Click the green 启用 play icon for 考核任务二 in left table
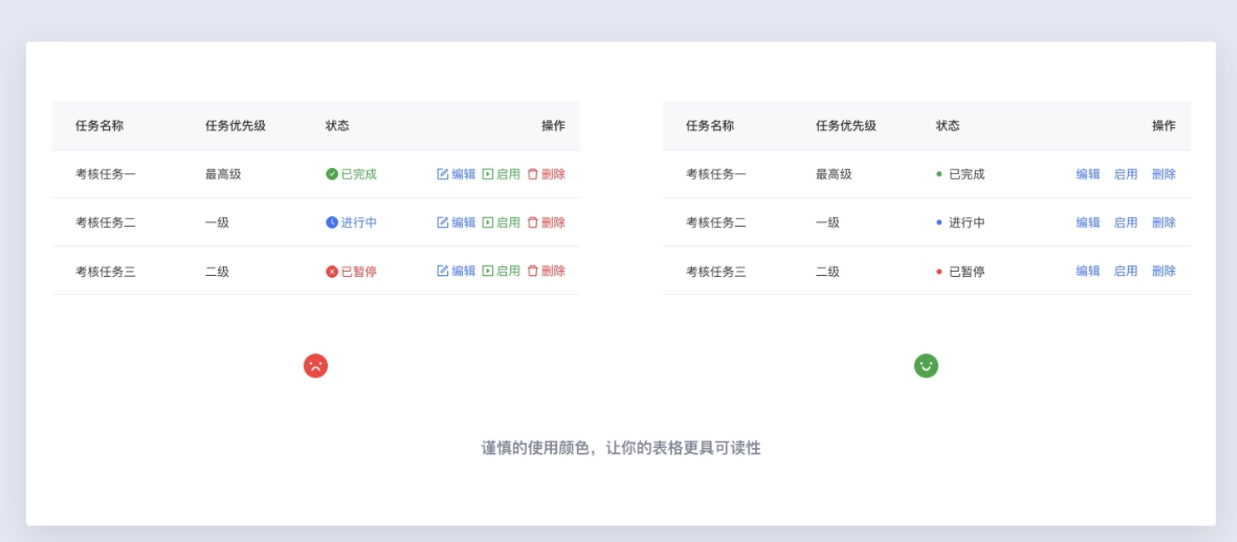Screen dimensions: 1237x542 click(488, 222)
